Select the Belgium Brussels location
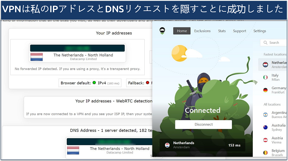Screen dimensions: 288x161 (x=273, y=152)
